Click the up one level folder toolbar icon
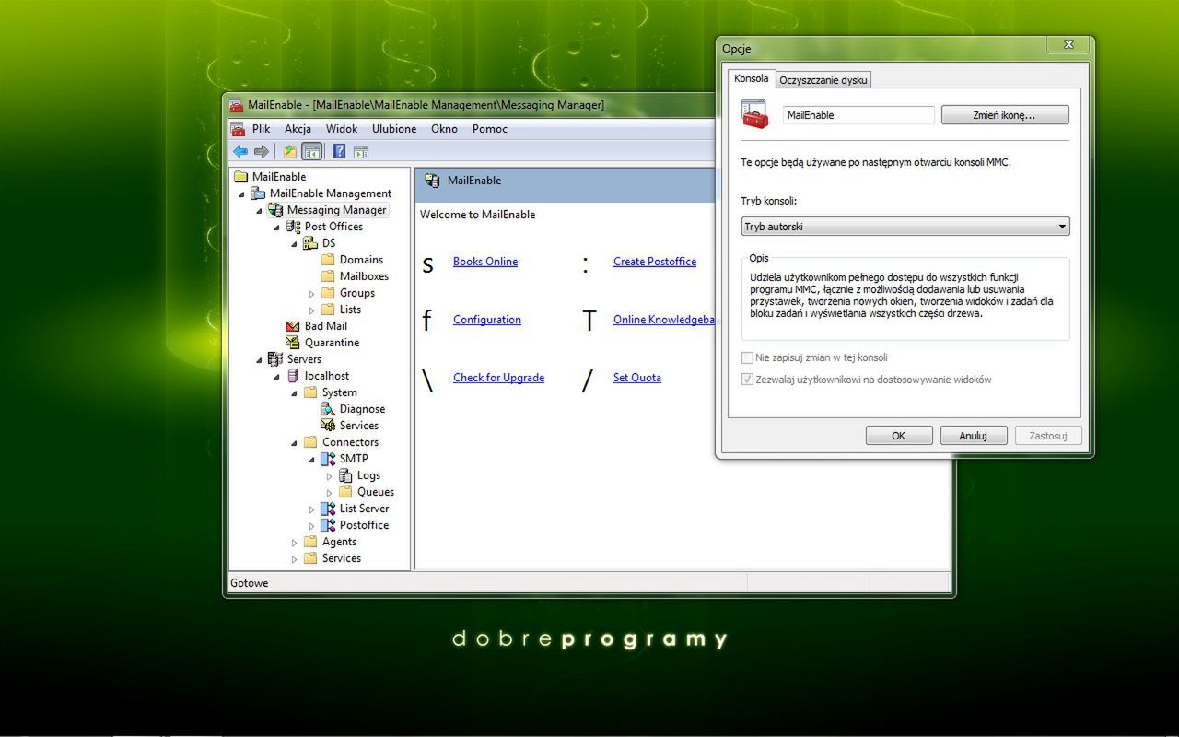 point(290,151)
